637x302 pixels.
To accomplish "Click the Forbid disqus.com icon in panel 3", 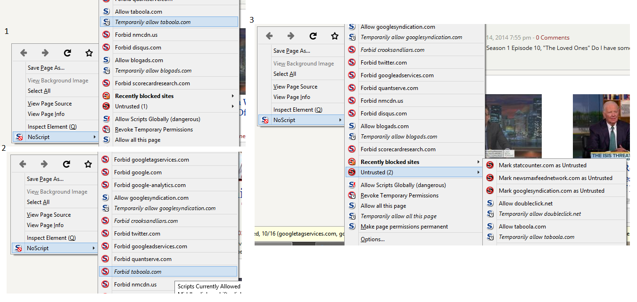I will click(352, 114).
